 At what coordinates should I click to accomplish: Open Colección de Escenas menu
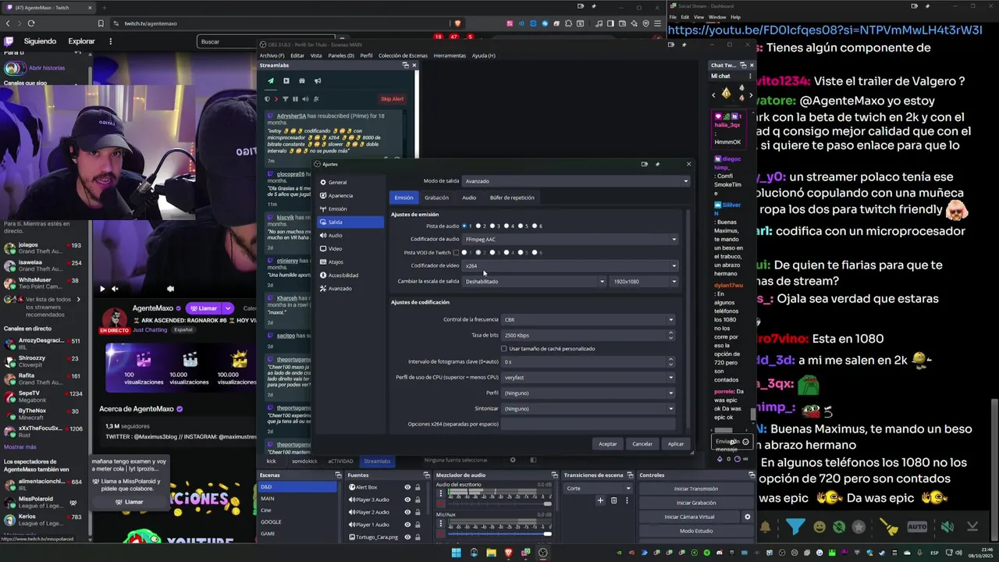tap(403, 55)
